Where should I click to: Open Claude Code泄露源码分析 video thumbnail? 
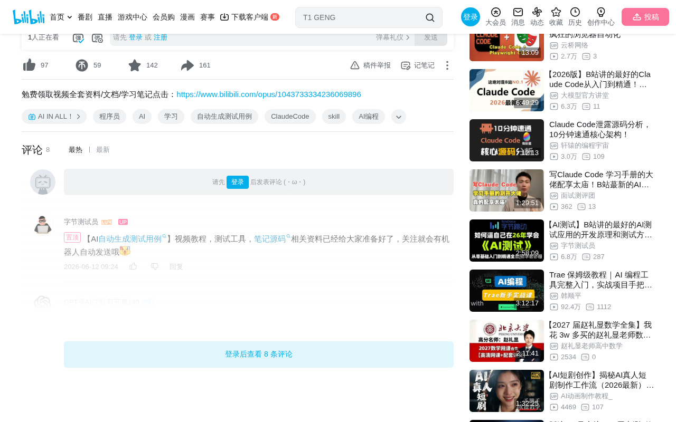506,140
